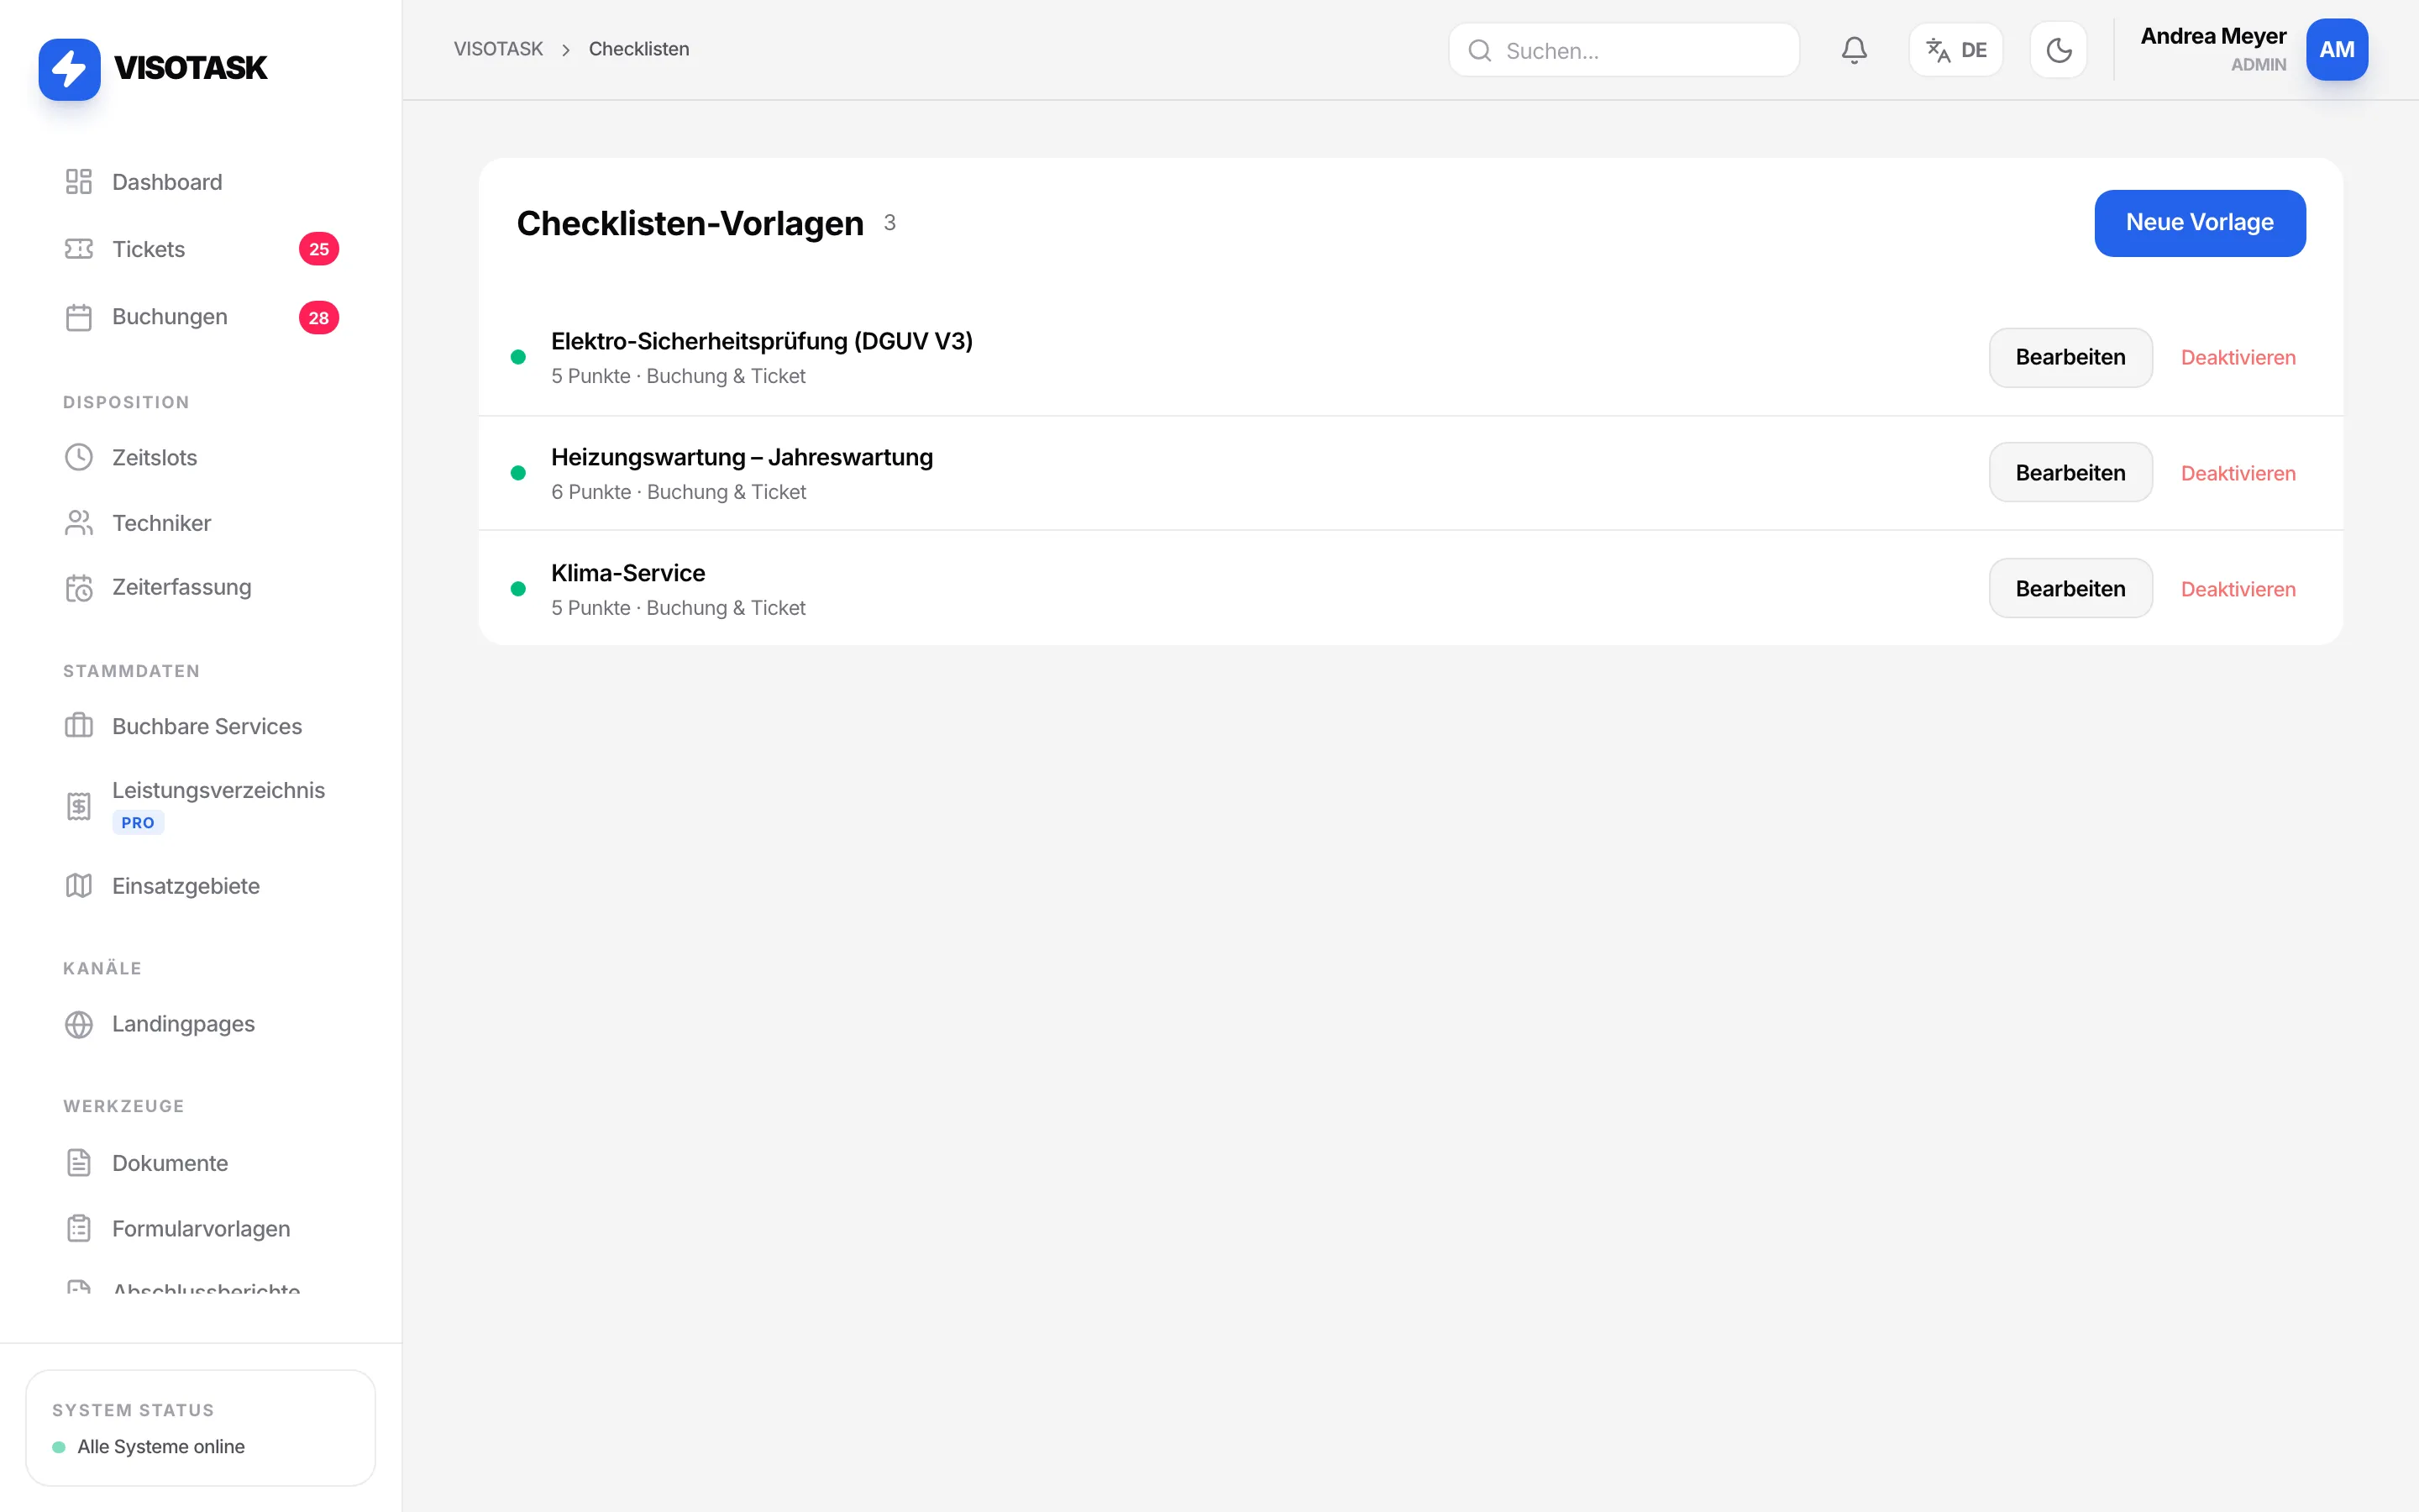
Task: Click Heizungswartung – Jahreswartung title
Action: pyautogui.click(x=742, y=457)
